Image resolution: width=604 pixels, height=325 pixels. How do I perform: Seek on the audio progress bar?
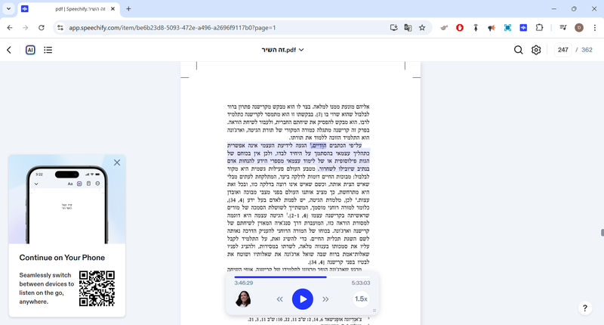coord(302,277)
